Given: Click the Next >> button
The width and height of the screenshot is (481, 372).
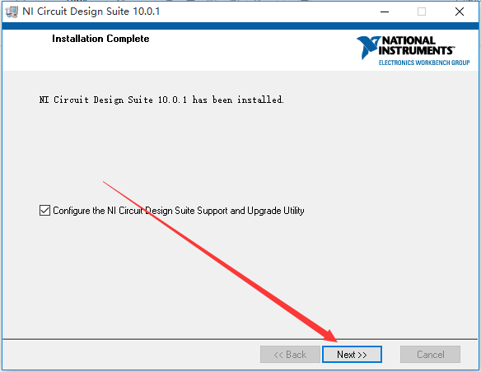Looking at the screenshot, I should pyautogui.click(x=352, y=354).
